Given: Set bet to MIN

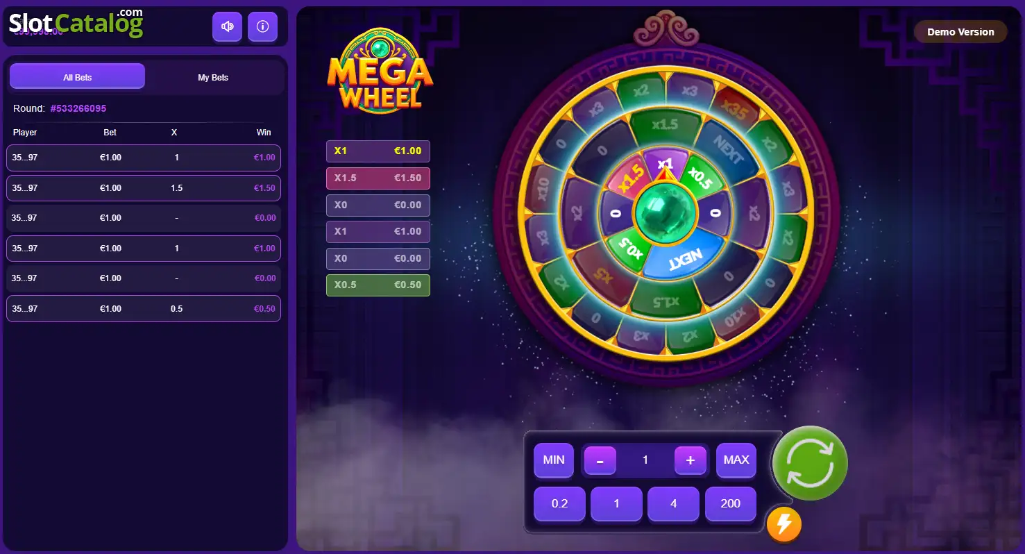Looking at the screenshot, I should [x=554, y=460].
